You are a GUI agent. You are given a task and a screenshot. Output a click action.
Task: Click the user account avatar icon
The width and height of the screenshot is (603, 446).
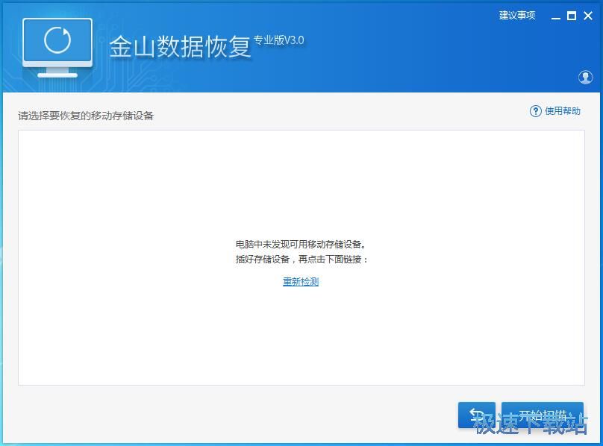coord(585,78)
